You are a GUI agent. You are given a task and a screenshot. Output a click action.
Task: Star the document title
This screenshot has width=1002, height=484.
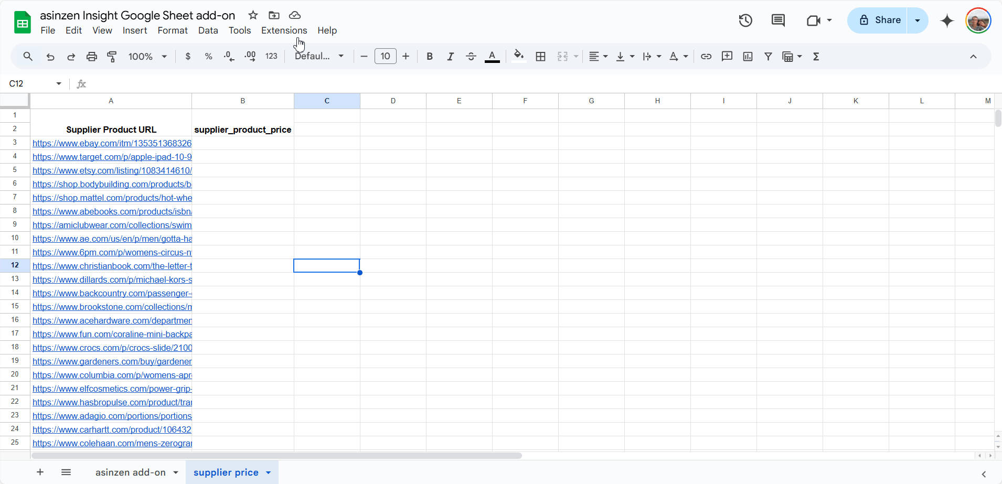coord(253,15)
